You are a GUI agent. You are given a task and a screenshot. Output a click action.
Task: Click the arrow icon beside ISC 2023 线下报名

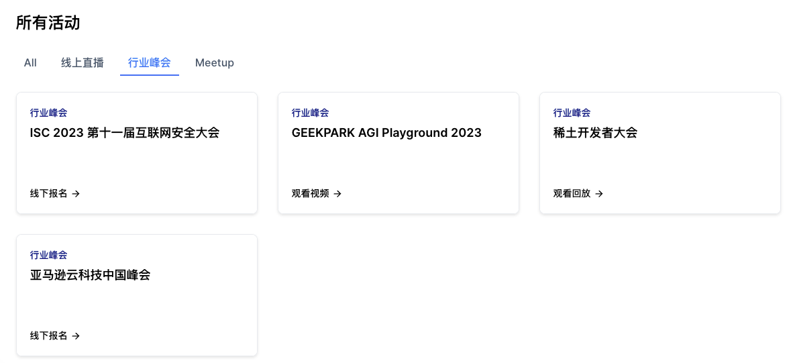coord(76,194)
